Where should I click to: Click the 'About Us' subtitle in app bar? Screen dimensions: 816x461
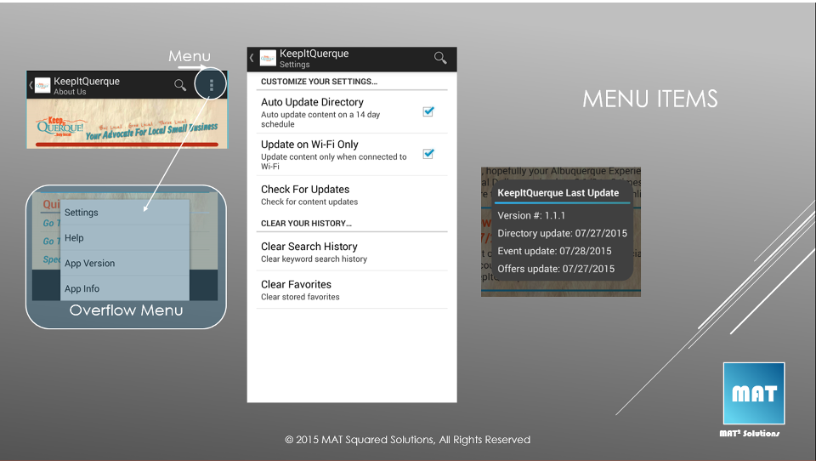70,92
